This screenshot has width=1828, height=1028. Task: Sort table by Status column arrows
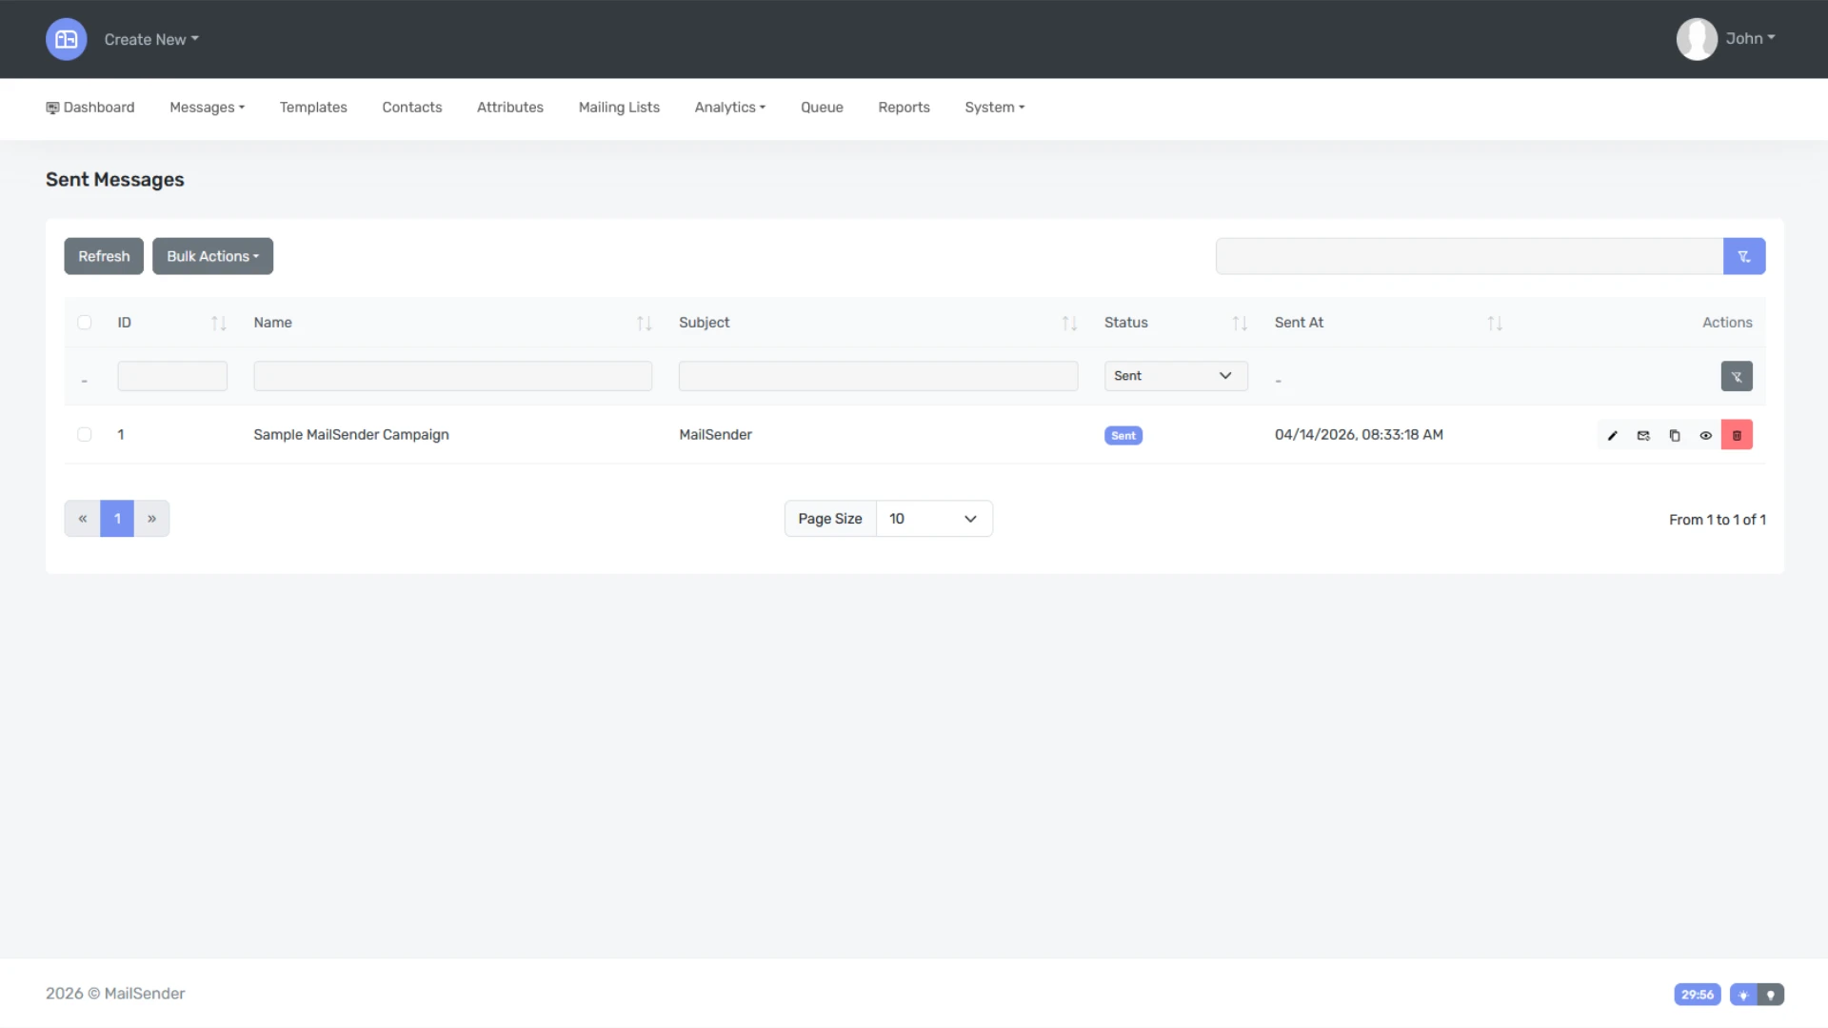pos(1240,324)
